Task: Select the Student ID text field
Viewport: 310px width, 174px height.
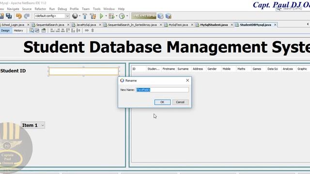Action: coord(84,72)
